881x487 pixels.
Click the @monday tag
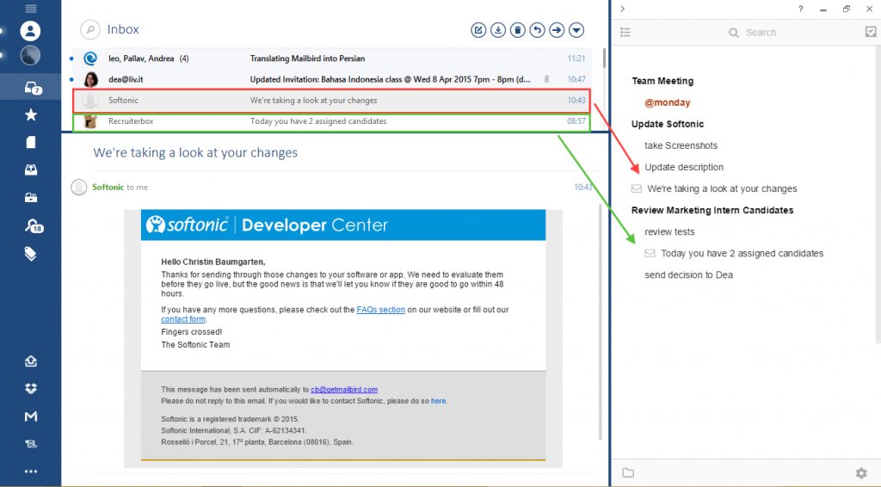667,102
